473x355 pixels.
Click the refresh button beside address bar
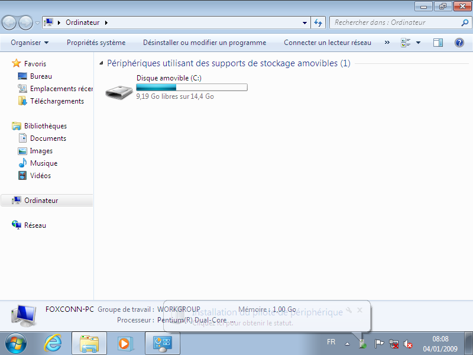coord(319,22)
